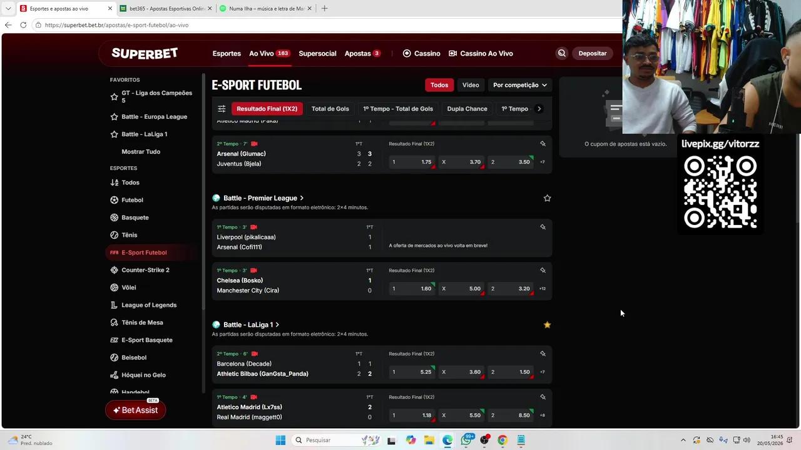Favorite the Battle - Premier League competition star

[x=547, y=198]
